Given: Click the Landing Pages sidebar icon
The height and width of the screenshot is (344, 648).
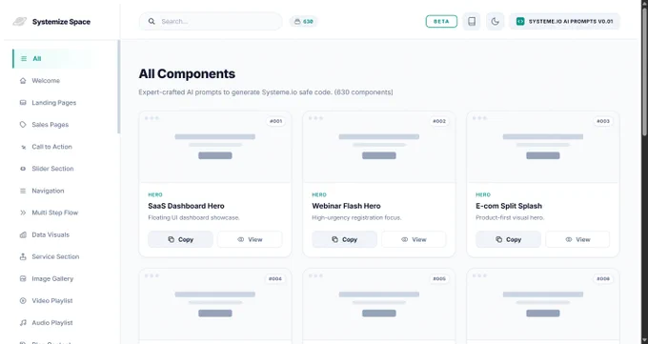Looking at the screenshot, I should (x=23, y=103).
